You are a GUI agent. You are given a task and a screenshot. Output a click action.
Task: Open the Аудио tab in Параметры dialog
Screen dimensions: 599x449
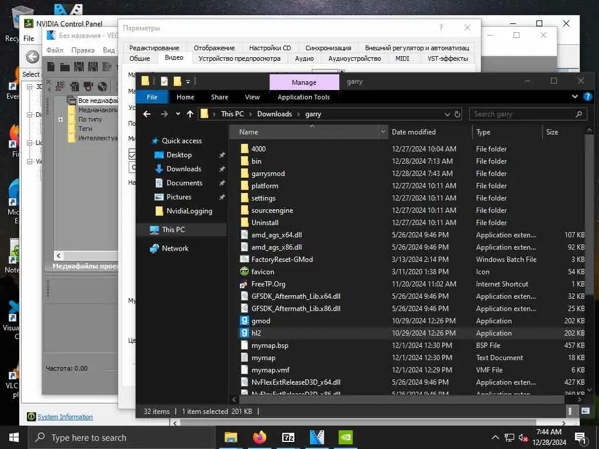304,58
